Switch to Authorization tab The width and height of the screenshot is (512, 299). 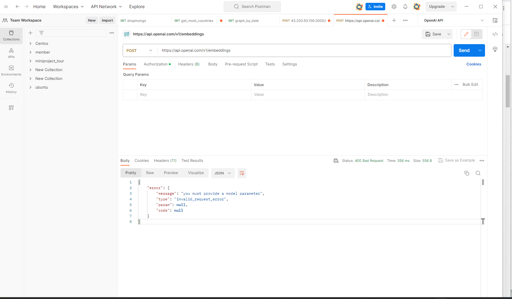click(x=157, y=64)
